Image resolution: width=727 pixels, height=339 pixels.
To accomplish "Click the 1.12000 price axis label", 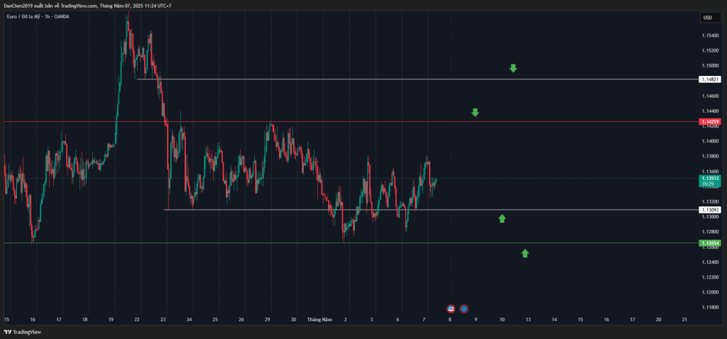I will (710, 291).
